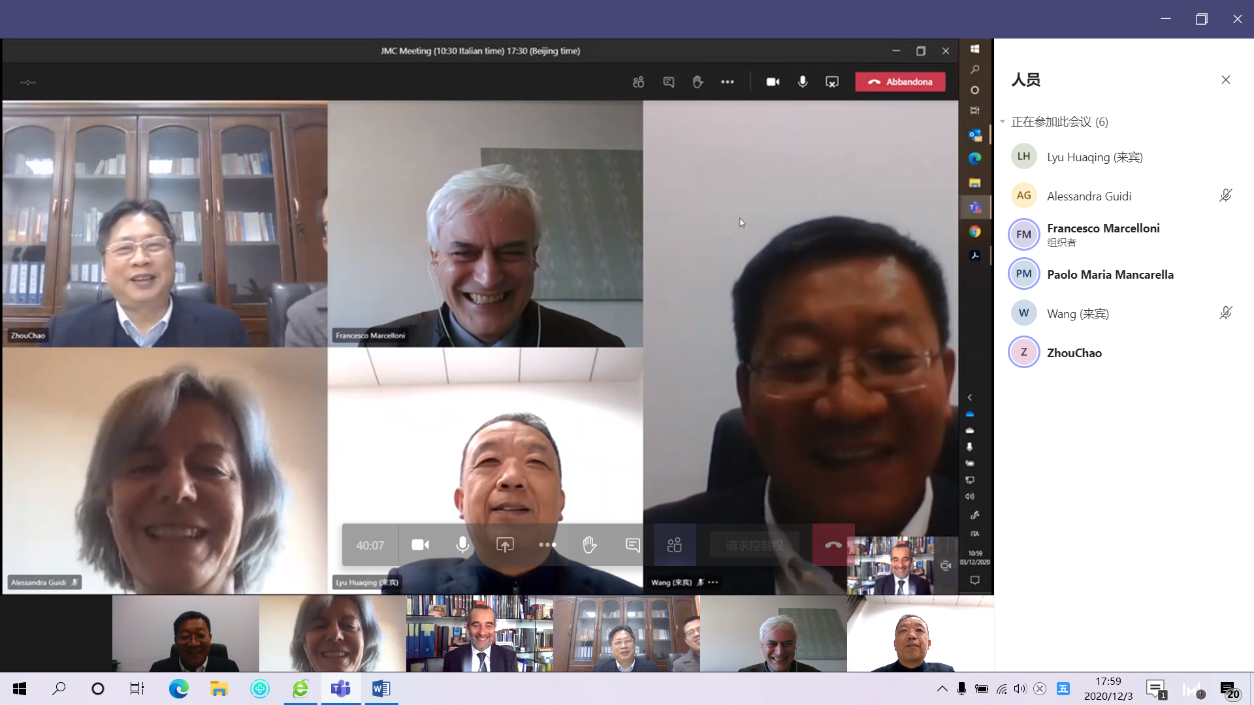Show participants icon in shared toolbar
This screenshot has height=705, width=1254.
click(638, 82)
